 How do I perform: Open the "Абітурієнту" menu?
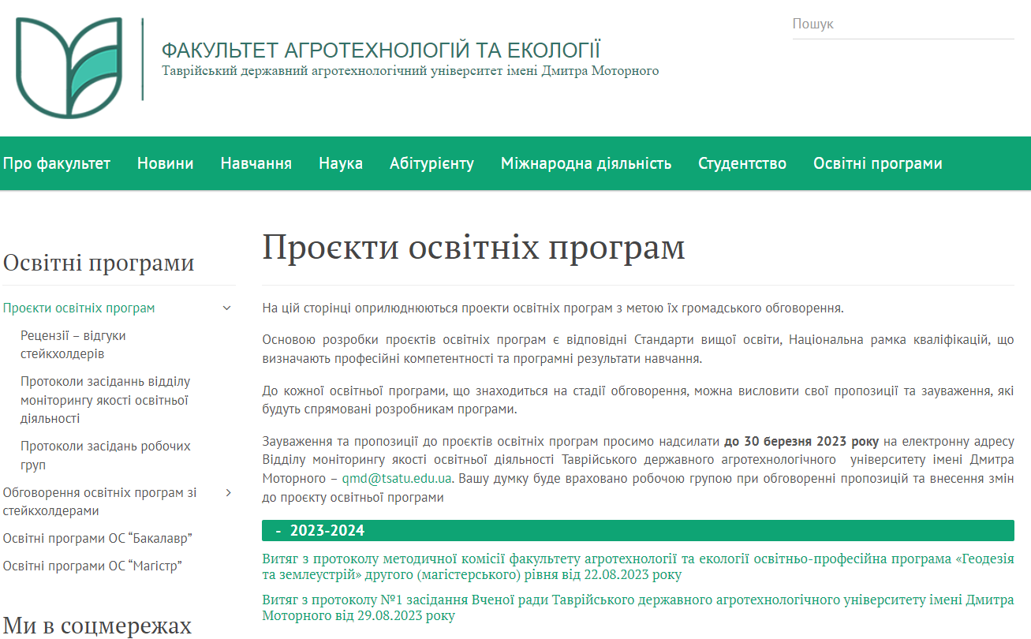(x=431, y=163)
